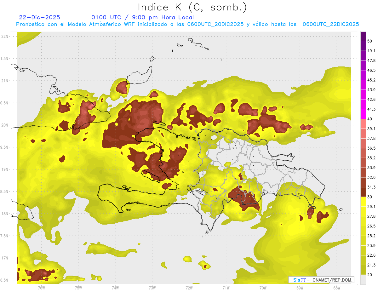378x292 pixels.
Task: Click the '49.1' colorbar value
Action: tap(371, 51)
